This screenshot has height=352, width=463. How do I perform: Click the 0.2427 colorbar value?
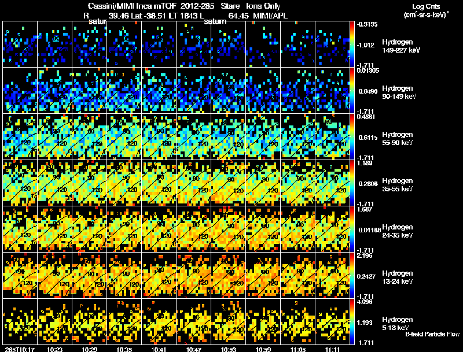tap(366, 276)
